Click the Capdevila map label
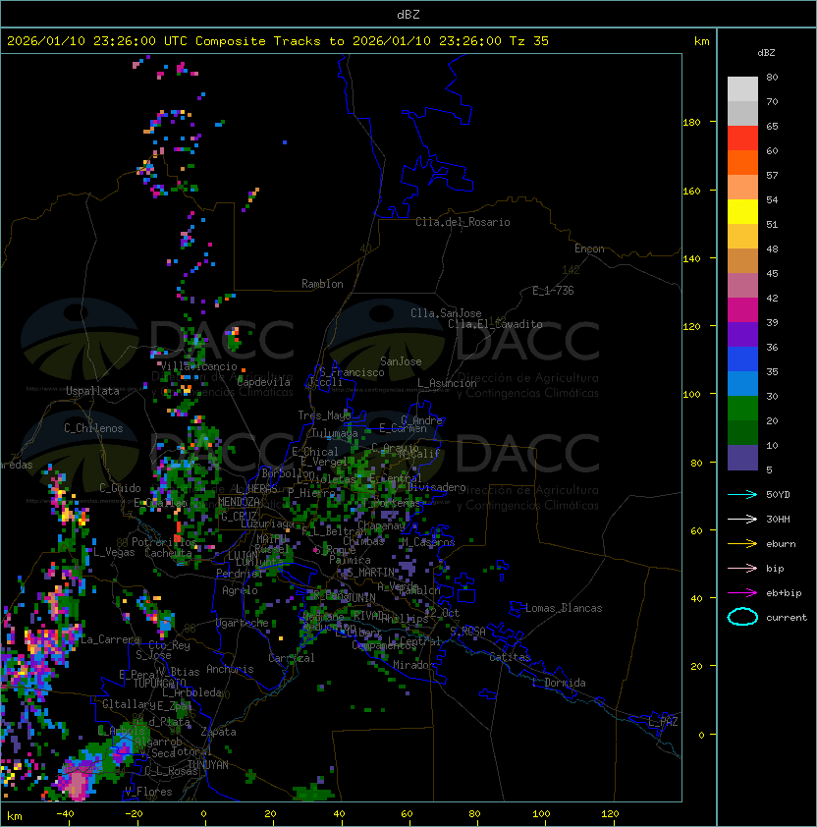This screenshot has width=817, height=827. (x=264, y=382)
